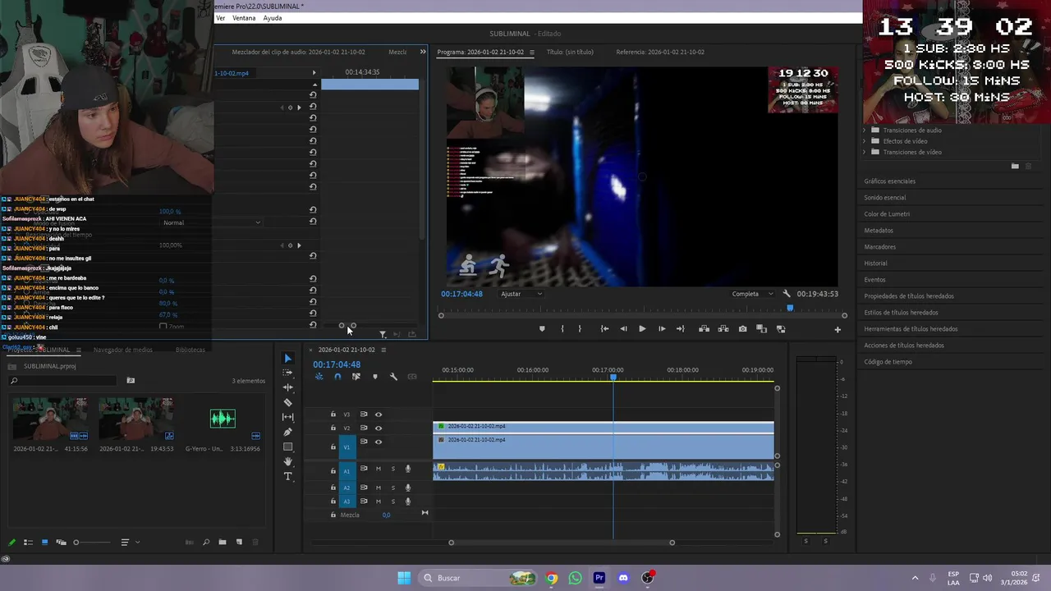Screen dimensions: 1051x591
Task: Hide the V2 track output
Action: 379,428
